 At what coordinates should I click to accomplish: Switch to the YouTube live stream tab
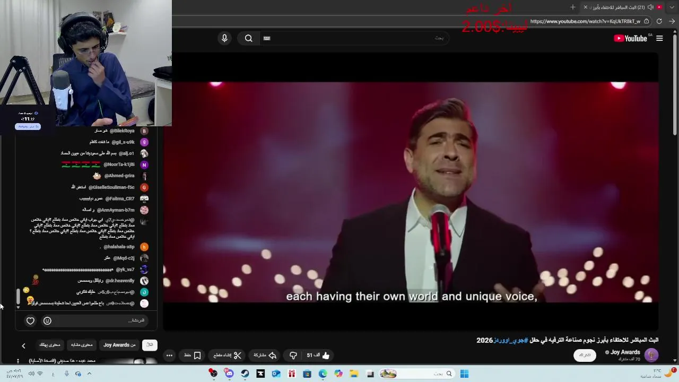tap(623, 7)
